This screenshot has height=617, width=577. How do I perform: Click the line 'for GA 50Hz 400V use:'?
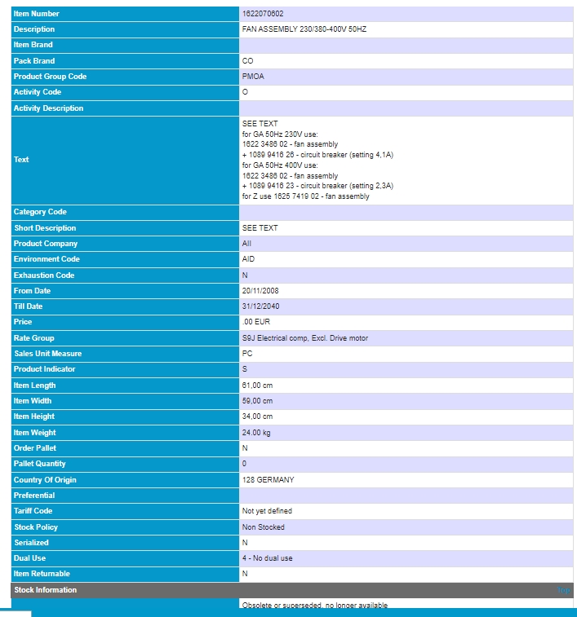click(x=280, y=165)
